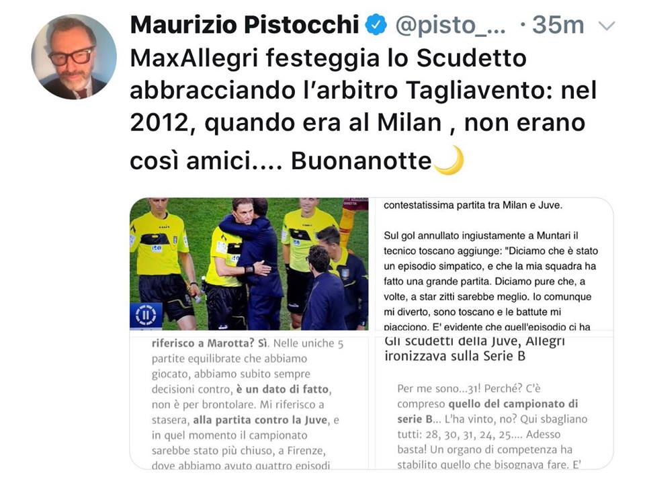Viewport: 645px width, 477px height.
Task: Click bold text 'quello del campionato di serie B'
Action: (x=488, y=411)
